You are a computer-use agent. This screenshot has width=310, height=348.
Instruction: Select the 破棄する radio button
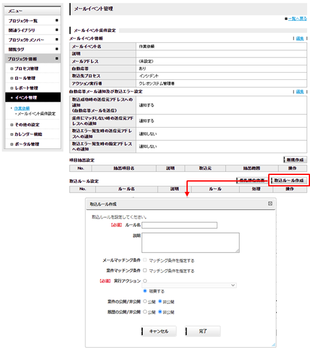[145, 291]
